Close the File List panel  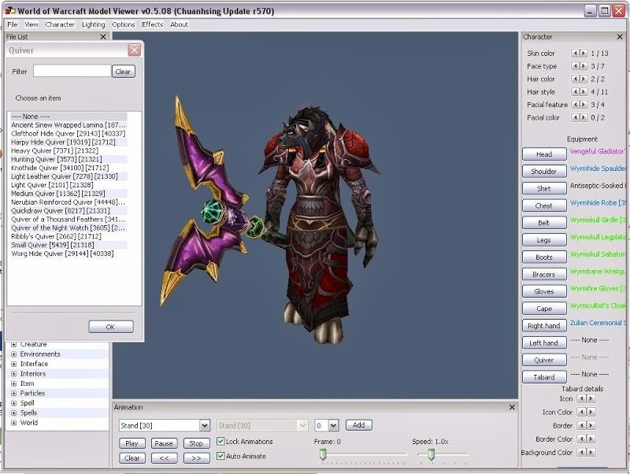103,36
